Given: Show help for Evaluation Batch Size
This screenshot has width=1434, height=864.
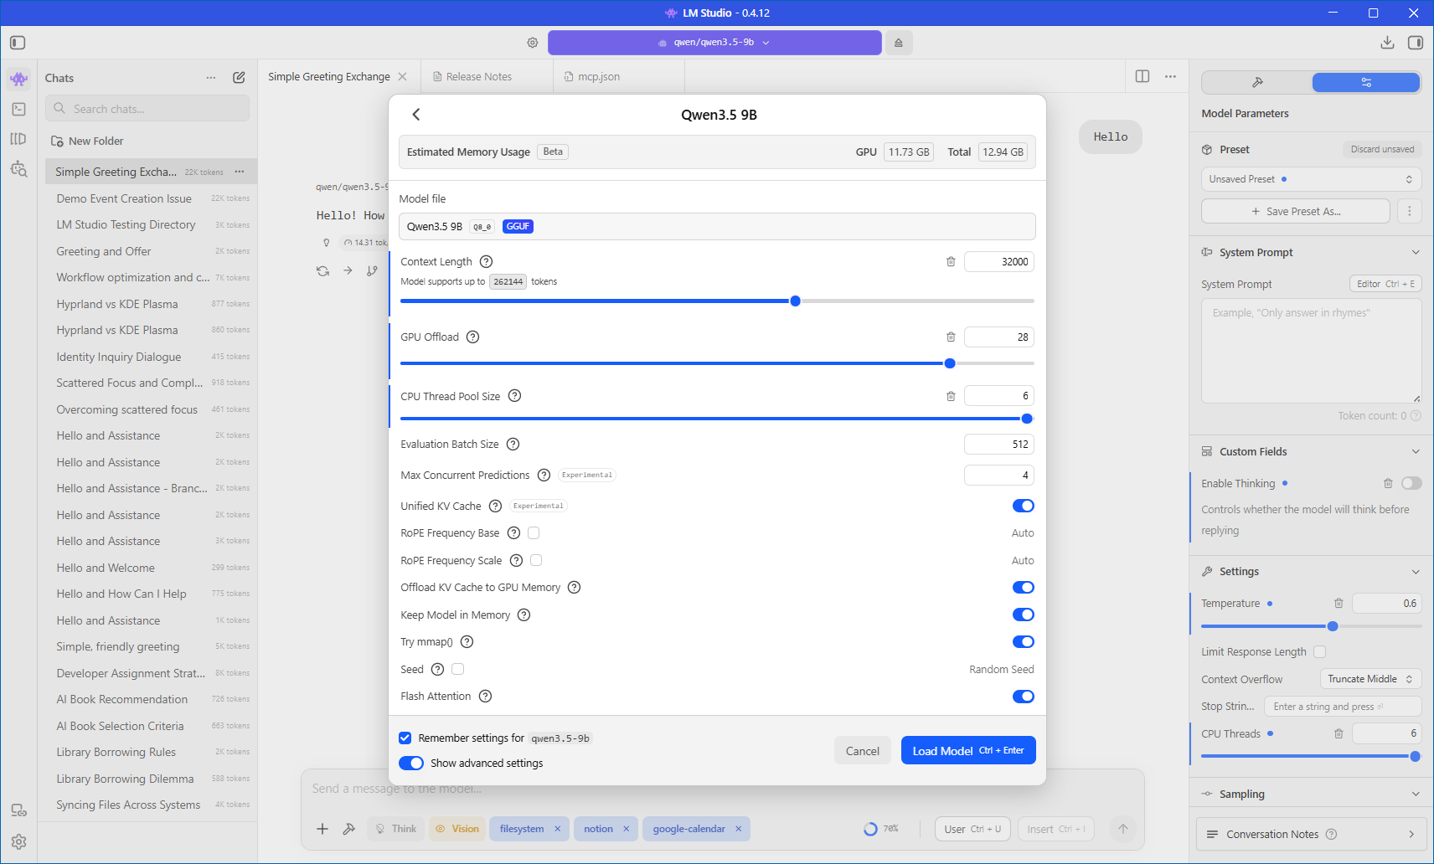Looking at the screenshot, I should point(513,445).
